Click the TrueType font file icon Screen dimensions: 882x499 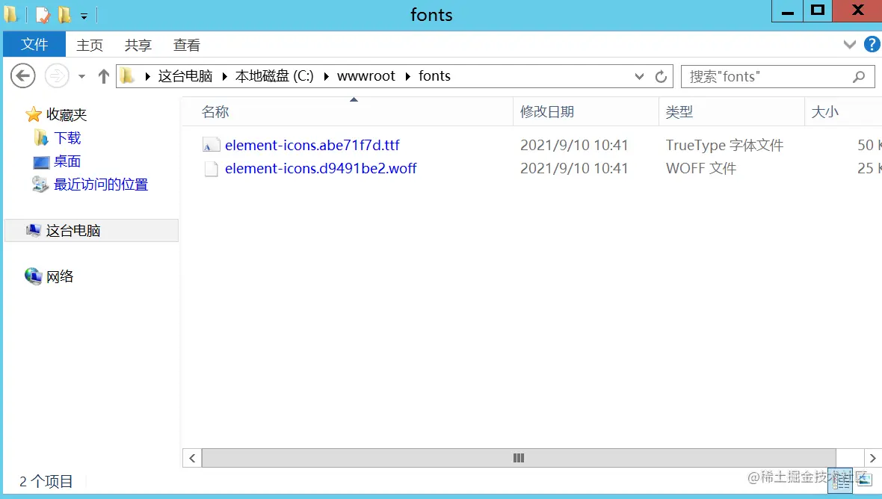211,145
